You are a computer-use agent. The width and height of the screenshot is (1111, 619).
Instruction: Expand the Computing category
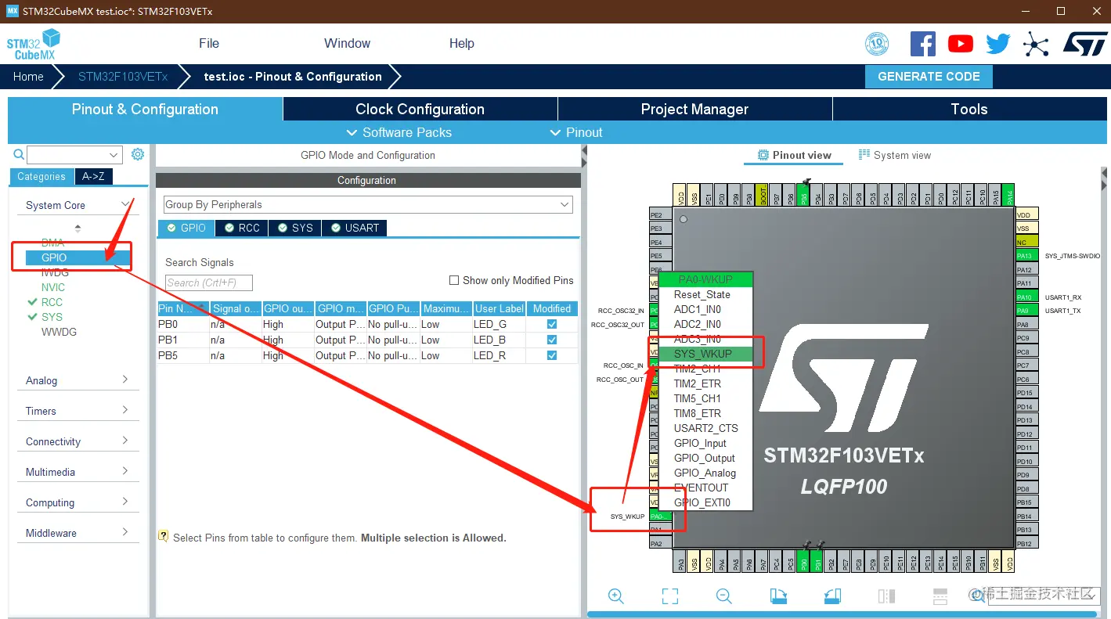point(78,502)
